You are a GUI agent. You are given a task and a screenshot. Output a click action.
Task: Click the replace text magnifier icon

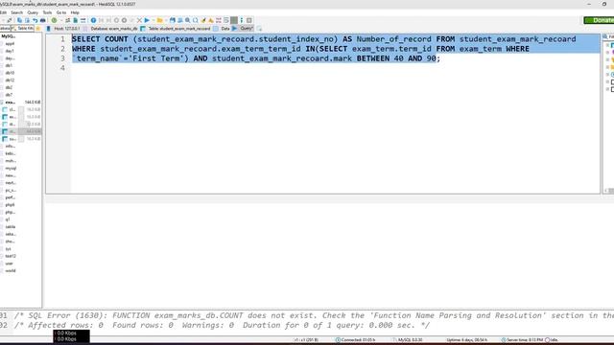click(196, 20)
